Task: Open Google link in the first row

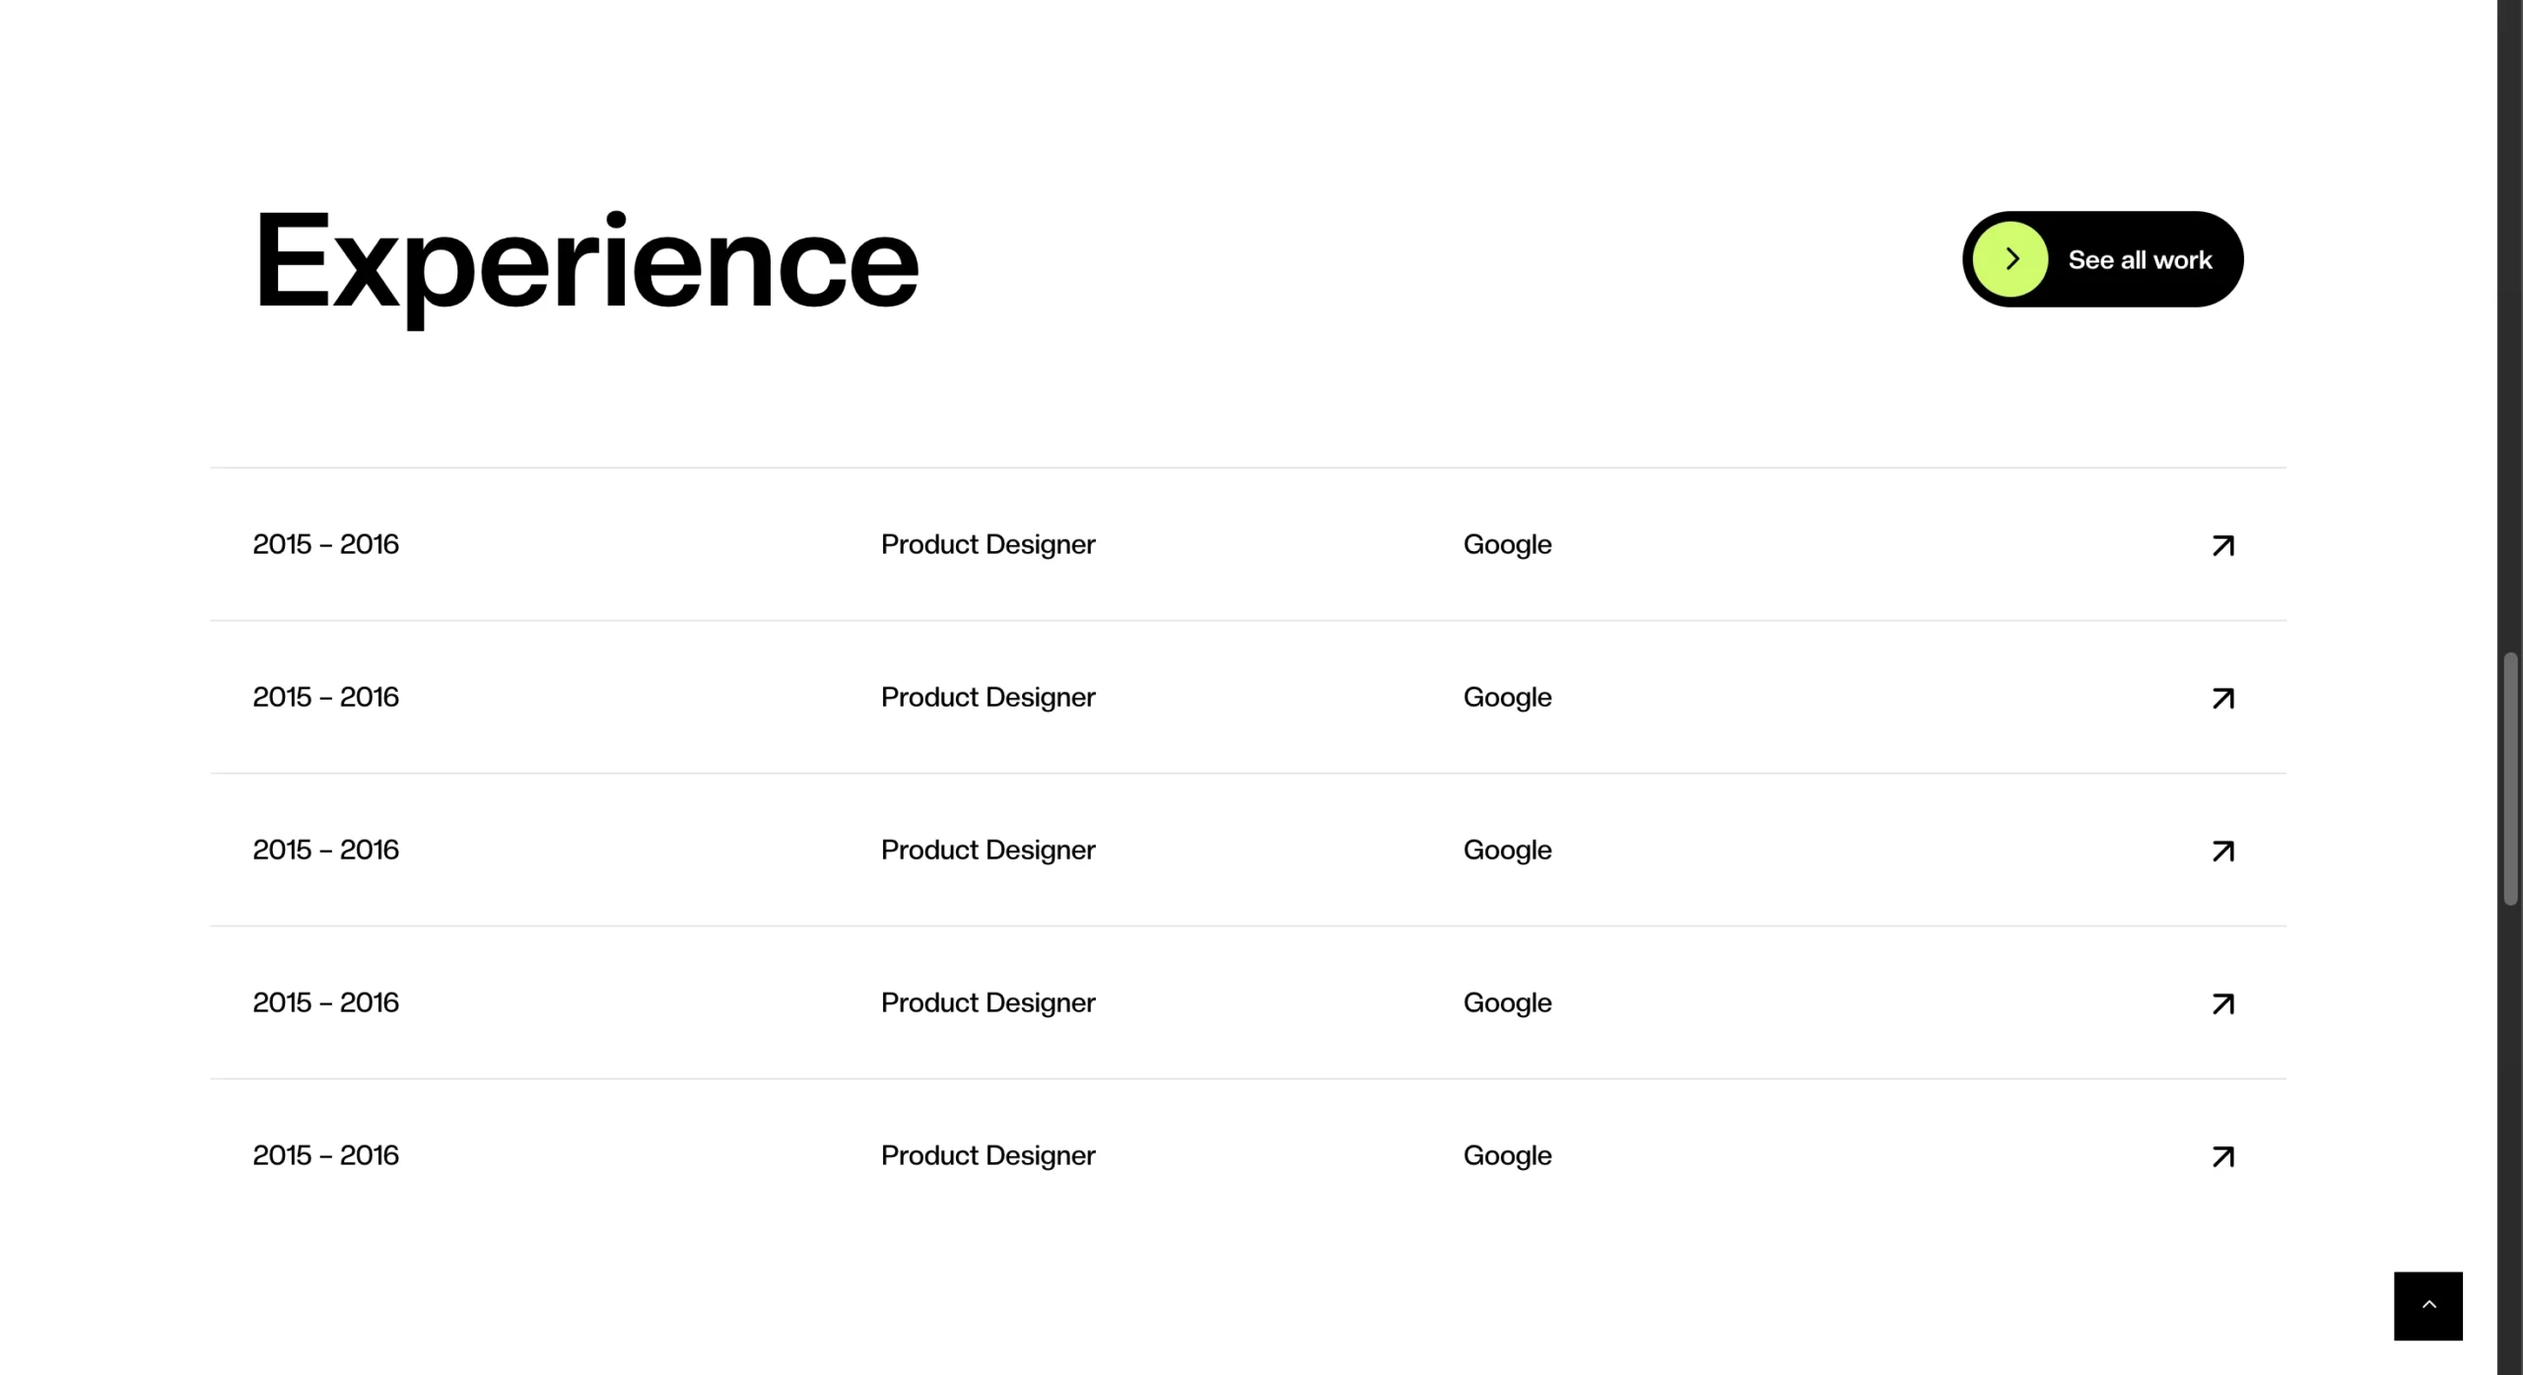Action: click(1507, 544)
